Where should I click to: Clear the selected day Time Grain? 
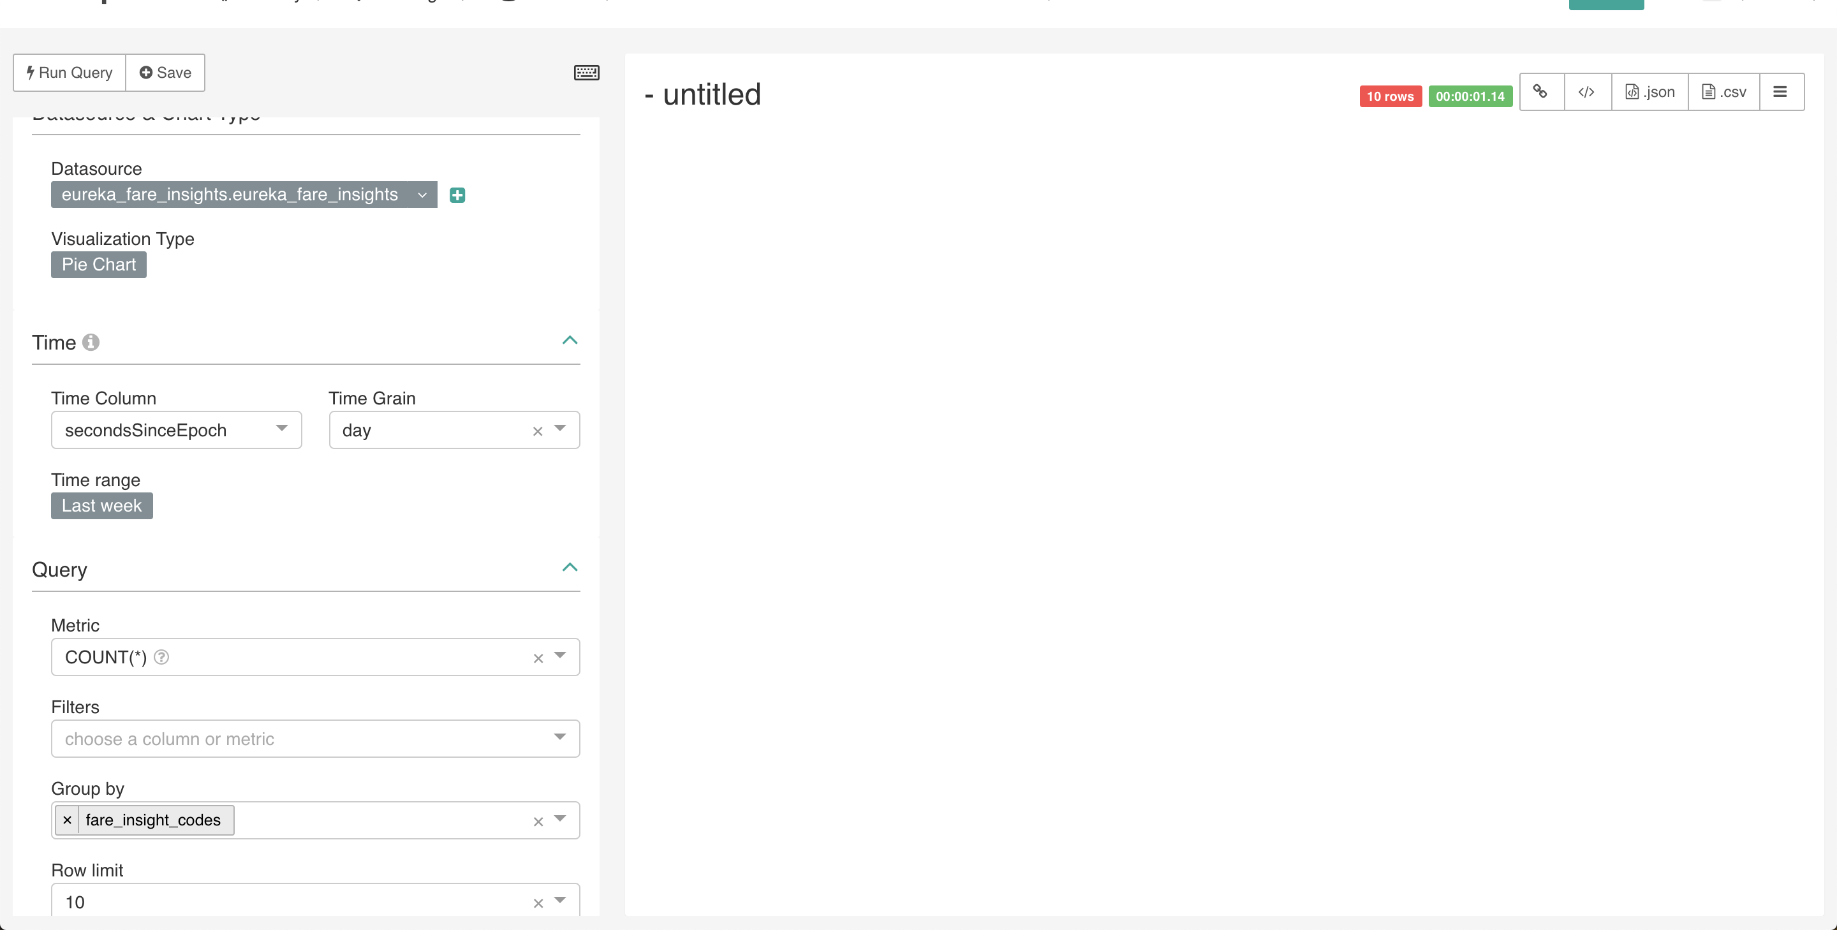pyautogui.click(x=537, y=431)
